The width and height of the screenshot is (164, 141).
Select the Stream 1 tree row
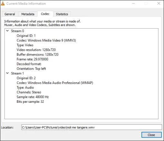17,73
